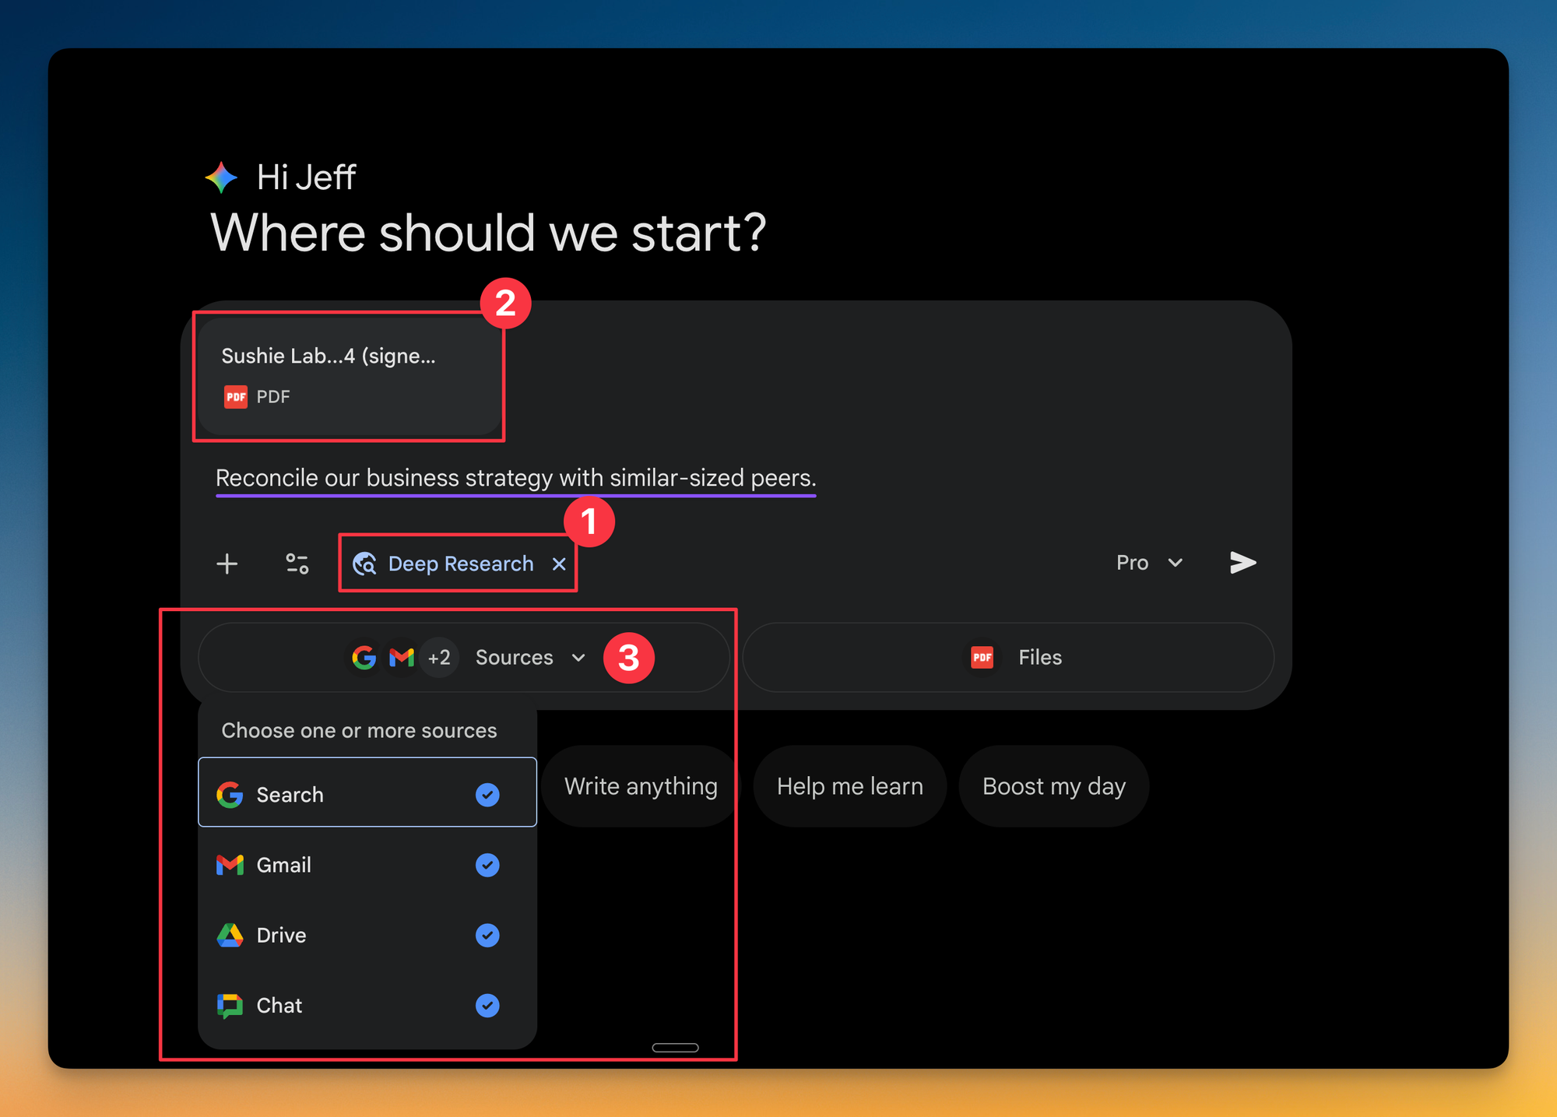Click the red PDF icon on attachment
This screenshot has height=1117, width=1557.
click(235, 397)
